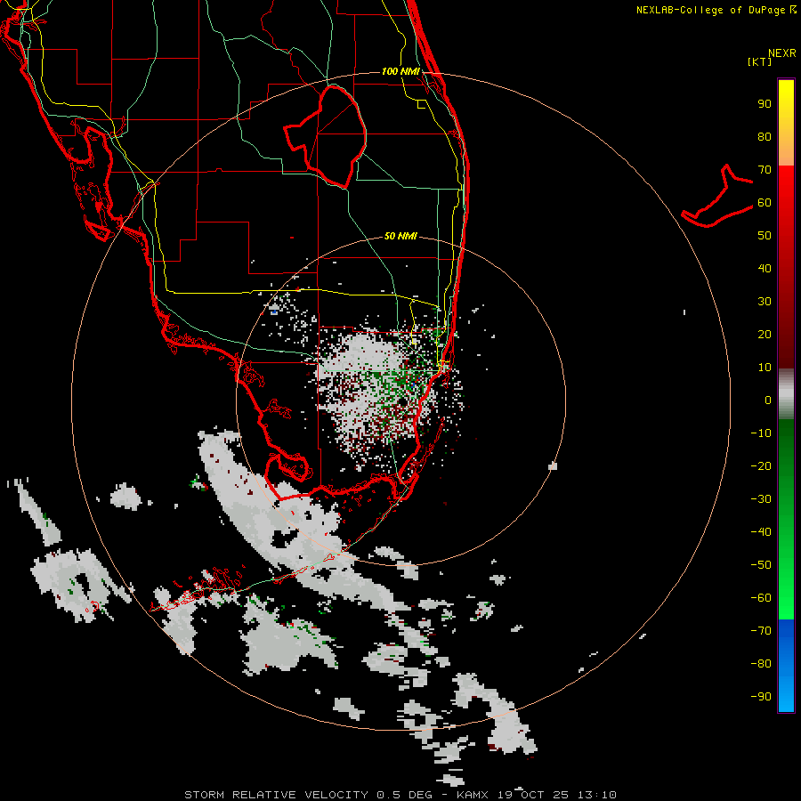This screenshot has height=801, width=801.
Task: Click the -80 value on the velocity scale
Action: 761,664
